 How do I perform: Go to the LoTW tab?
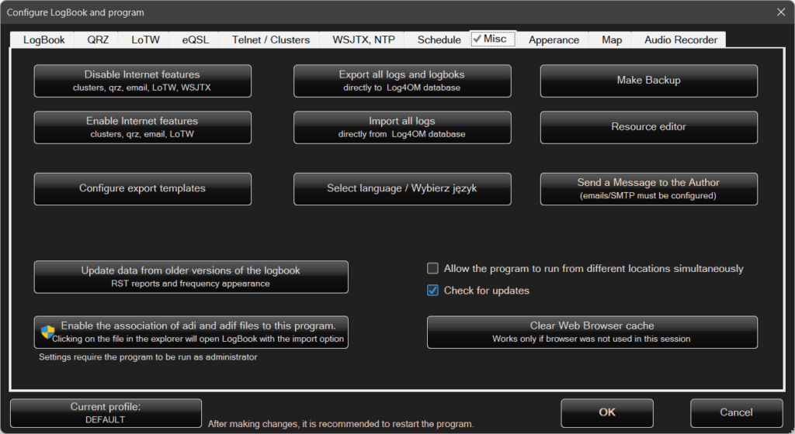145,40
